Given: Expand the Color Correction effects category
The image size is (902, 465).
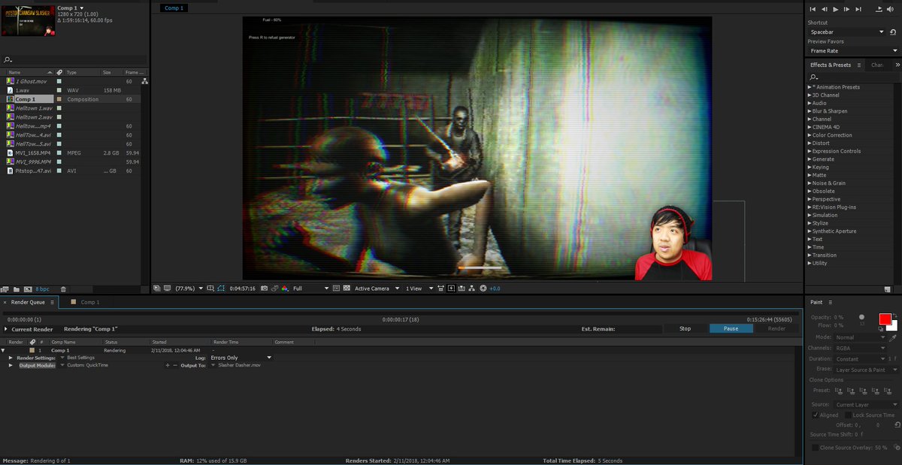Looking at the screenshot, I should coord(810,135).
